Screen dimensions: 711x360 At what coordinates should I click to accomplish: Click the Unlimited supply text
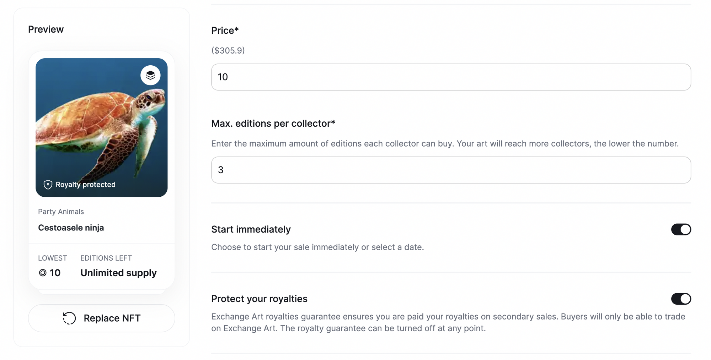click(118, 273)
